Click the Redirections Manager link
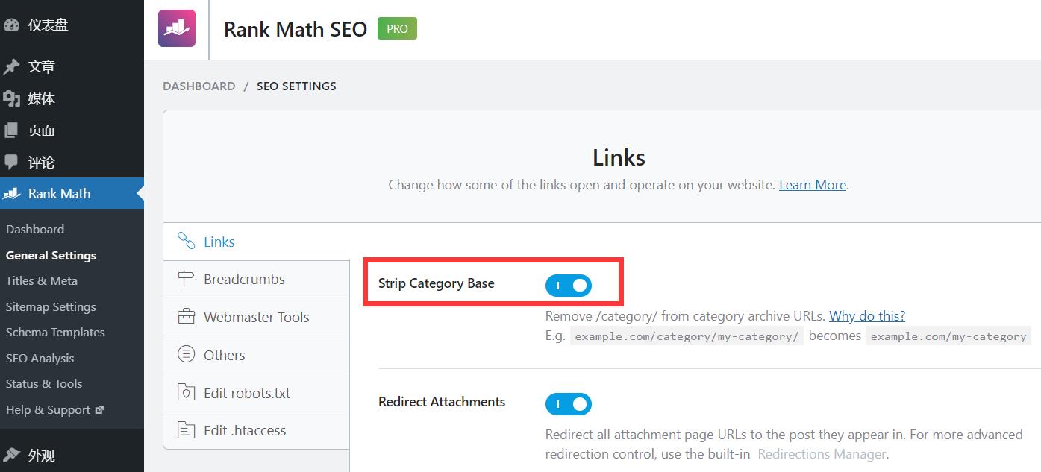 pyautogui.click(x=822, y=453)
